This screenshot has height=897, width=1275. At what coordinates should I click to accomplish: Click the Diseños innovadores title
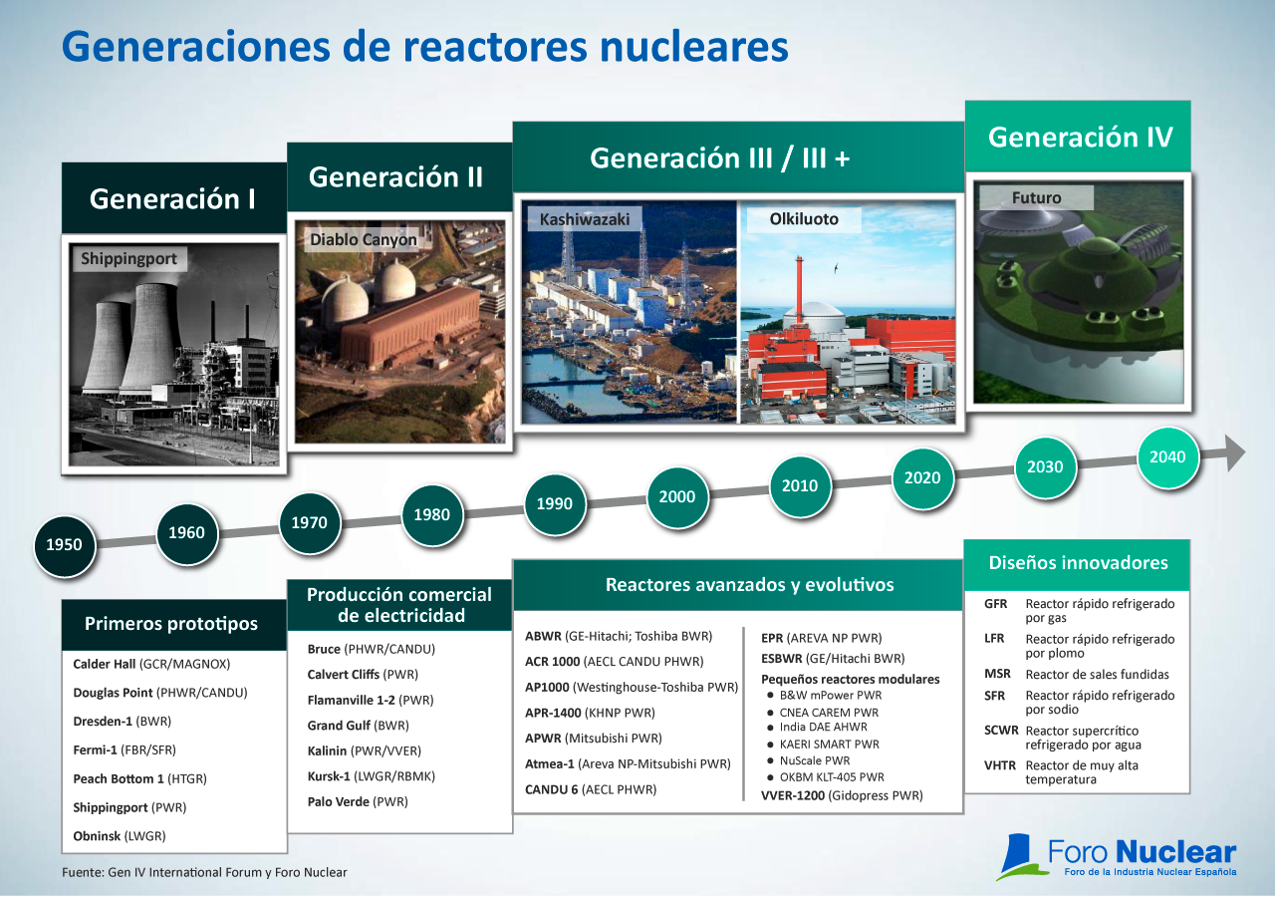pos(1078,563)
